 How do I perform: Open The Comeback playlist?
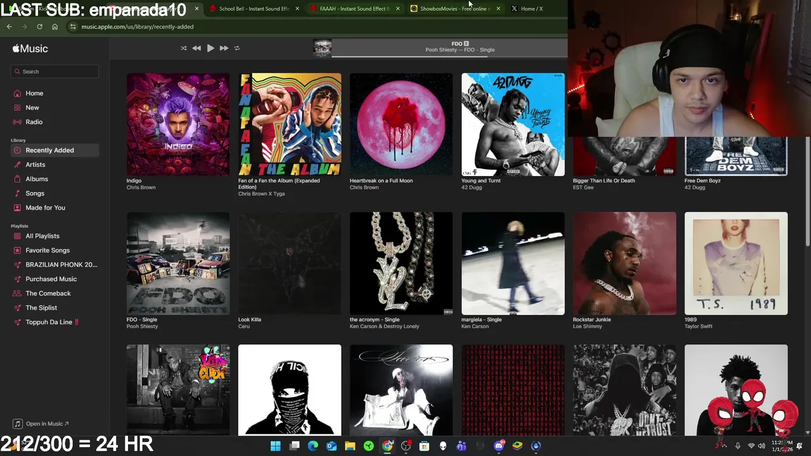[54, 293]
